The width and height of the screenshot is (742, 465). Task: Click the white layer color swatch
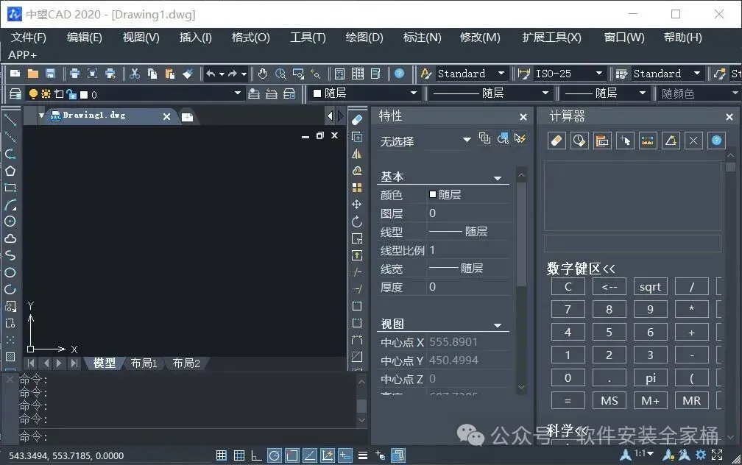[84, 95]
